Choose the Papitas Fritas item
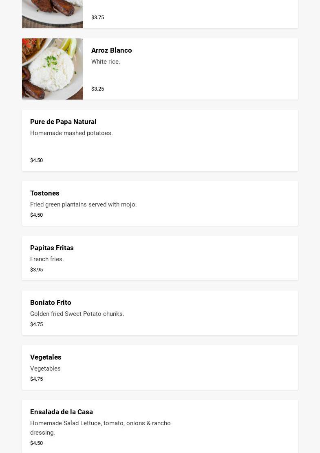Viewport: 320px width, 453px height. tap(52, 248)
